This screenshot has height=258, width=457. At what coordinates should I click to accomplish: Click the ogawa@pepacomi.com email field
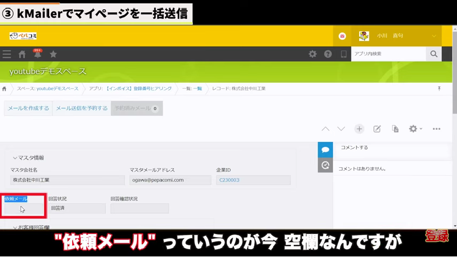(170, 180)
